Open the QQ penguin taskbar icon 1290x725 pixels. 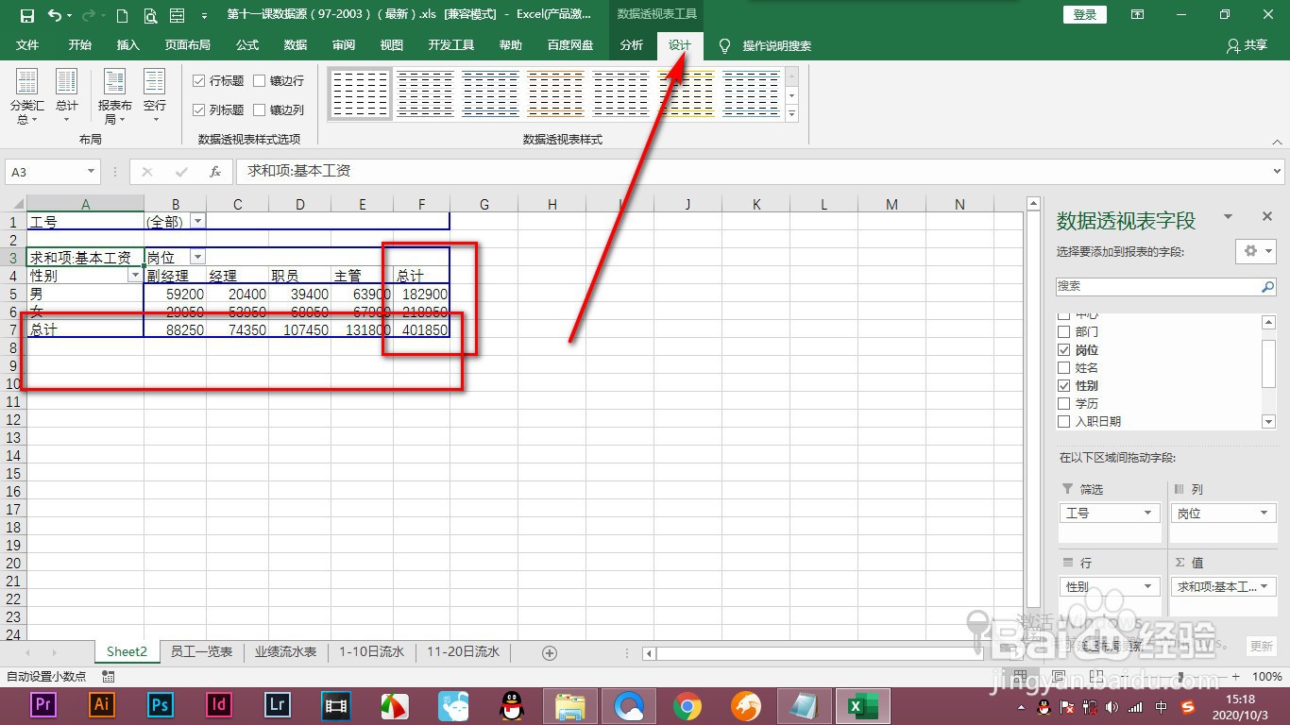point(512,705)
